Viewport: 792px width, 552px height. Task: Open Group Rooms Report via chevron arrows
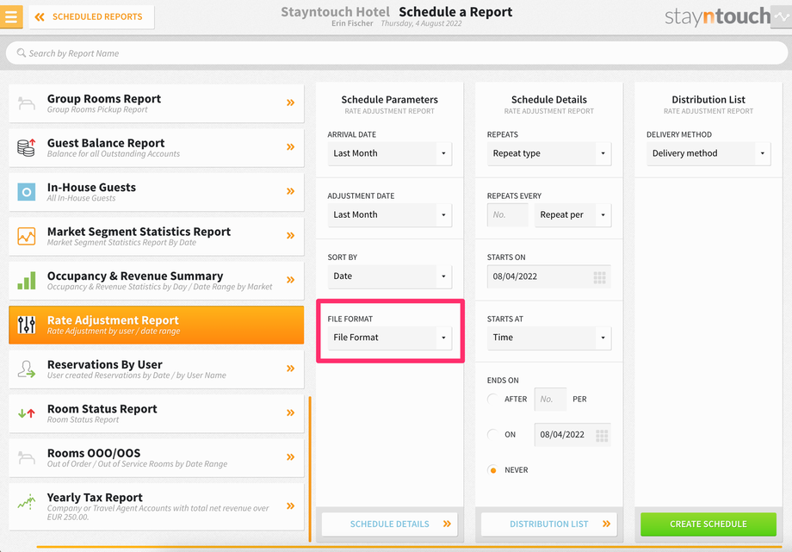290,102
